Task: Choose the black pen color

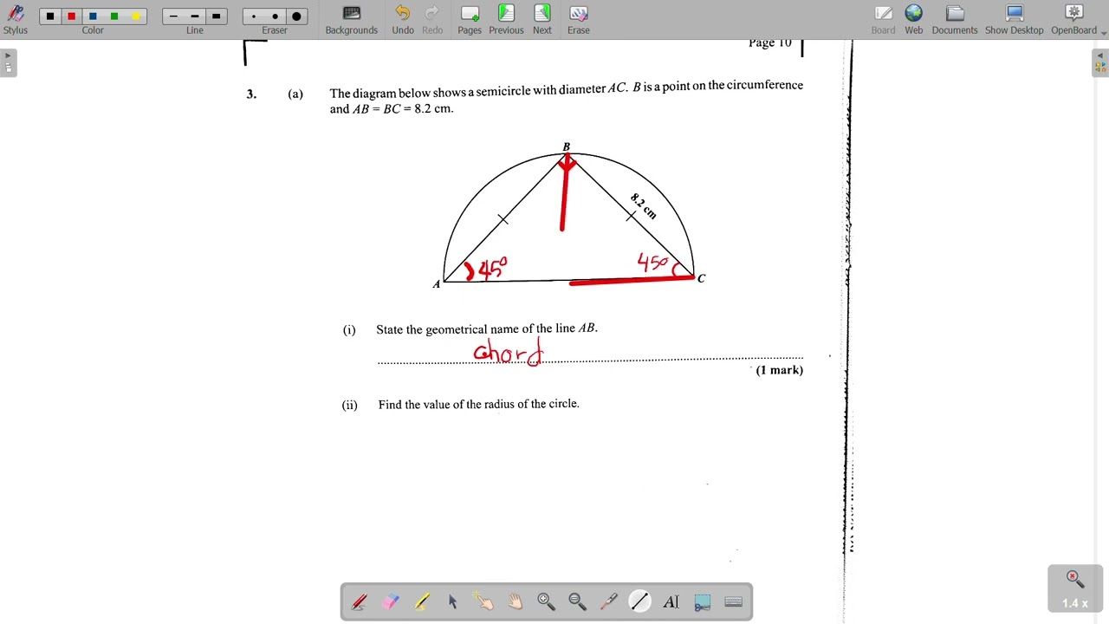Action: tap(50, 16)
